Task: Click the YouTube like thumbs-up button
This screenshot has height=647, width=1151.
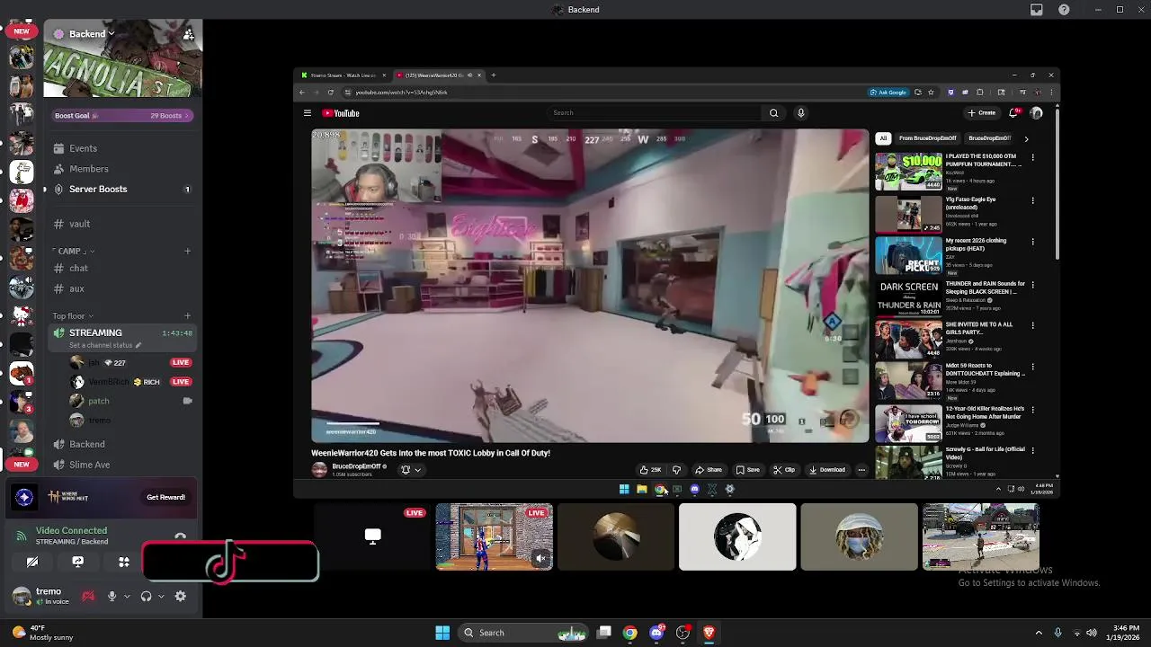Action: coord(650,469)
